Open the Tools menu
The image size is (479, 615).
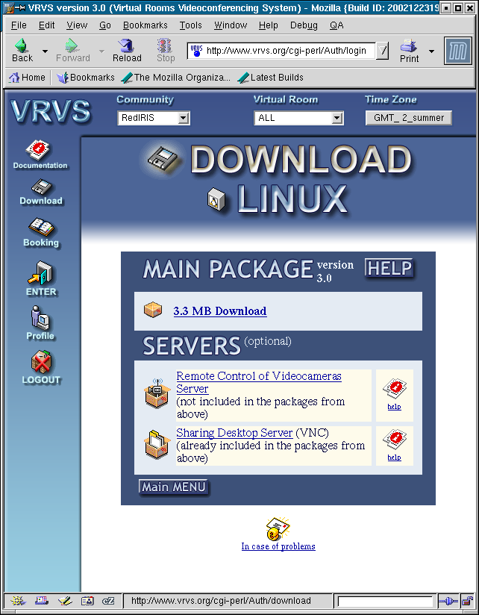point(190,25)
